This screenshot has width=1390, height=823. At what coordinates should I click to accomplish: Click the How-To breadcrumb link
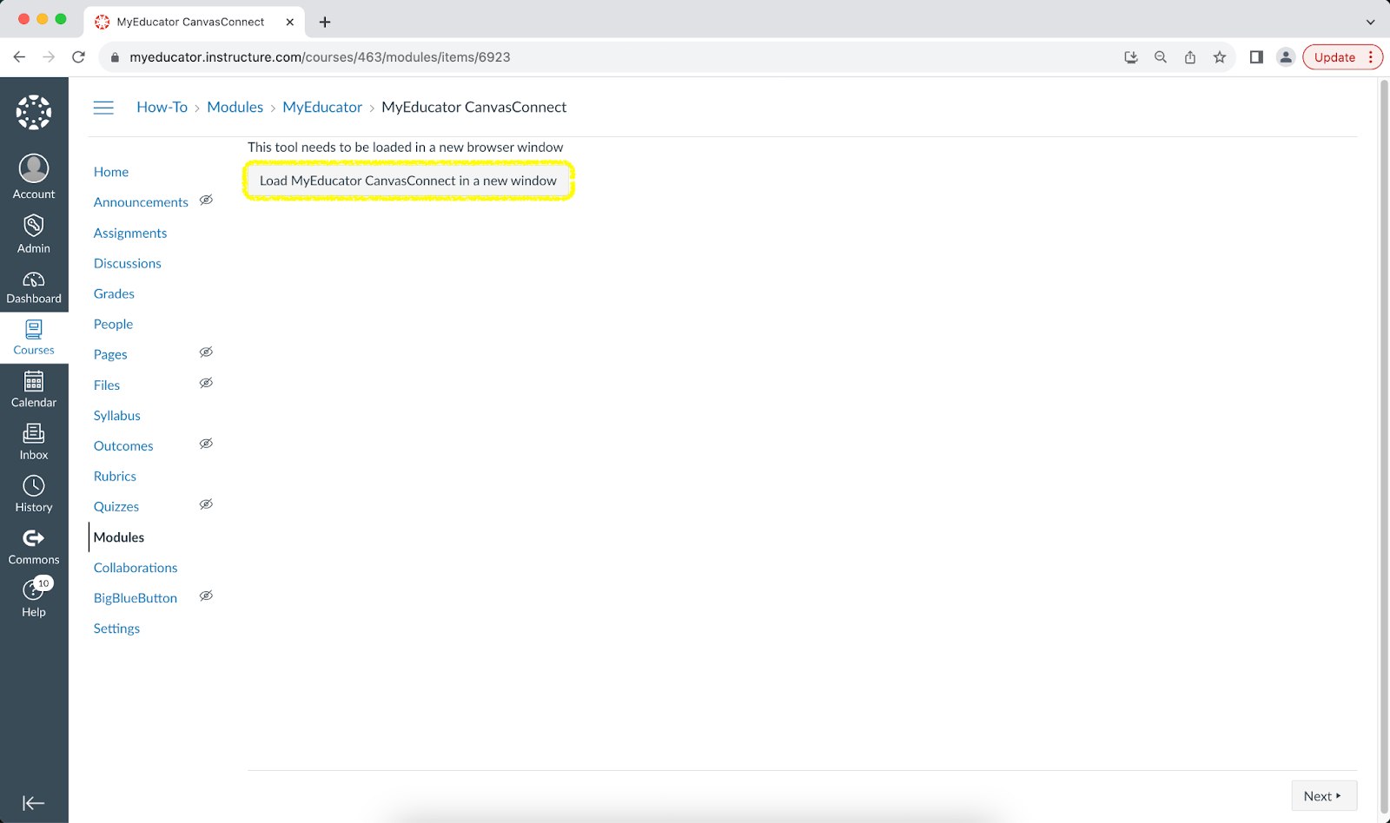[x=162, y=107]
